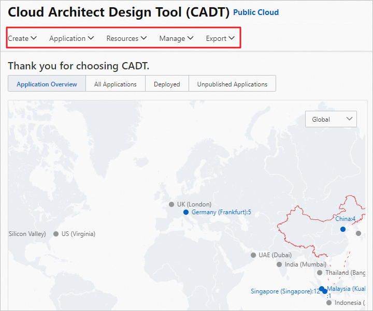The image size is (373, 311).
Task: Expand the Manage dropdown menu
Action: (x=176, y=38)
